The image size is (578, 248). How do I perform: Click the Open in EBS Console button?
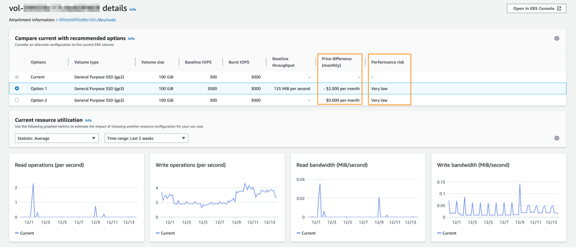[536, 8]
